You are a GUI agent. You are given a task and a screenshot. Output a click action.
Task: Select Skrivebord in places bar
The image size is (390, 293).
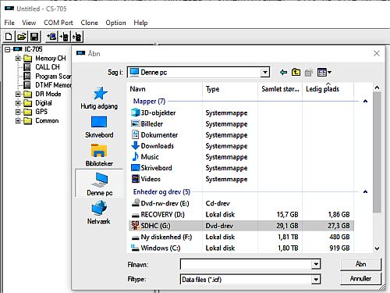pos(99,127)
